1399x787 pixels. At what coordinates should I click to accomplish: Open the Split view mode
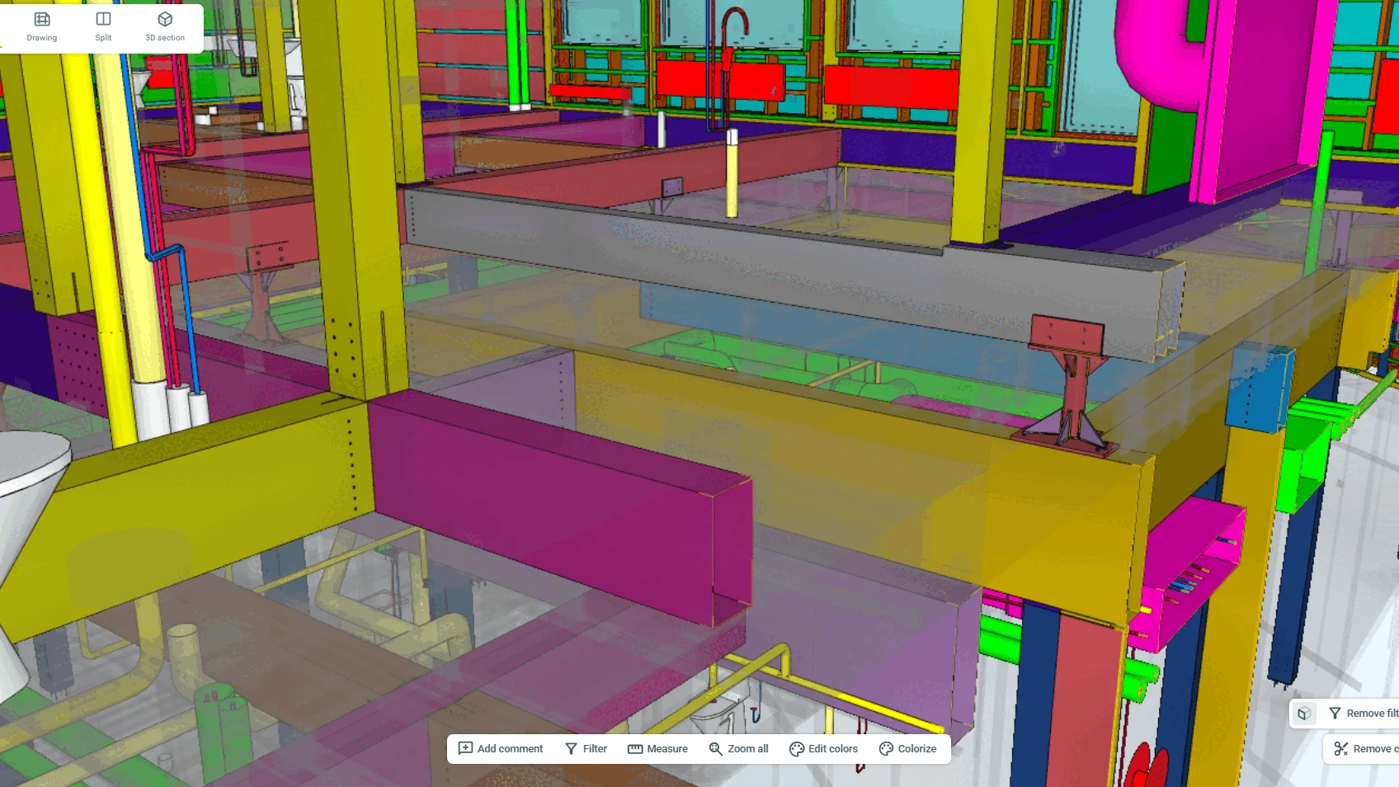tap(103, 26)
